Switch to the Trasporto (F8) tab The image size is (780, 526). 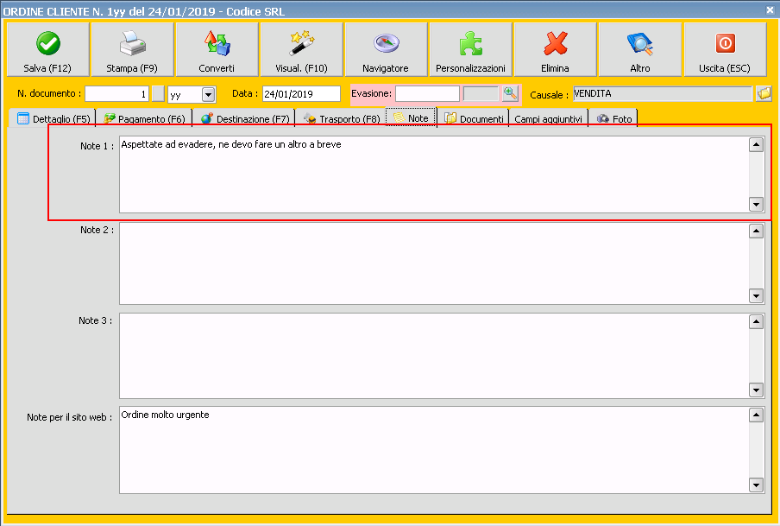tap(342, 118)
